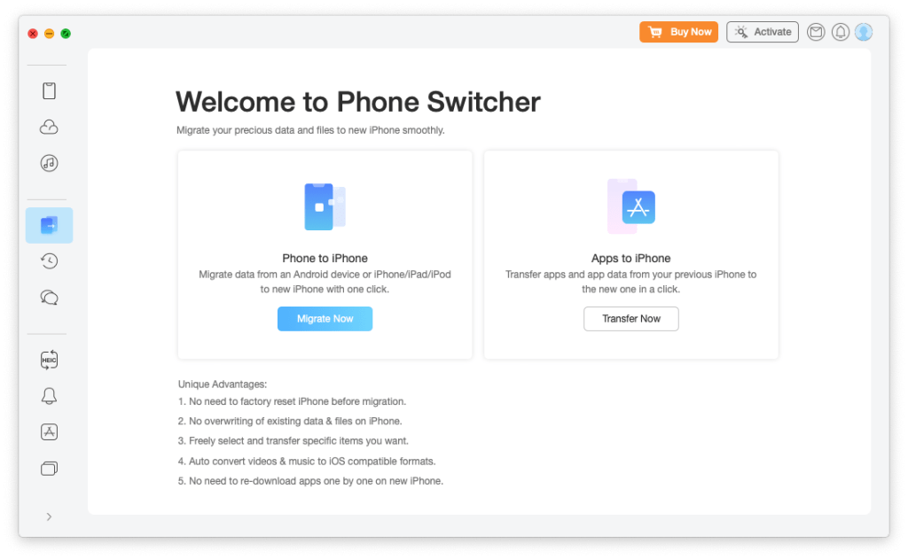
Task: Select the "Phone to iPhone" card title
Action: (325, 258)
